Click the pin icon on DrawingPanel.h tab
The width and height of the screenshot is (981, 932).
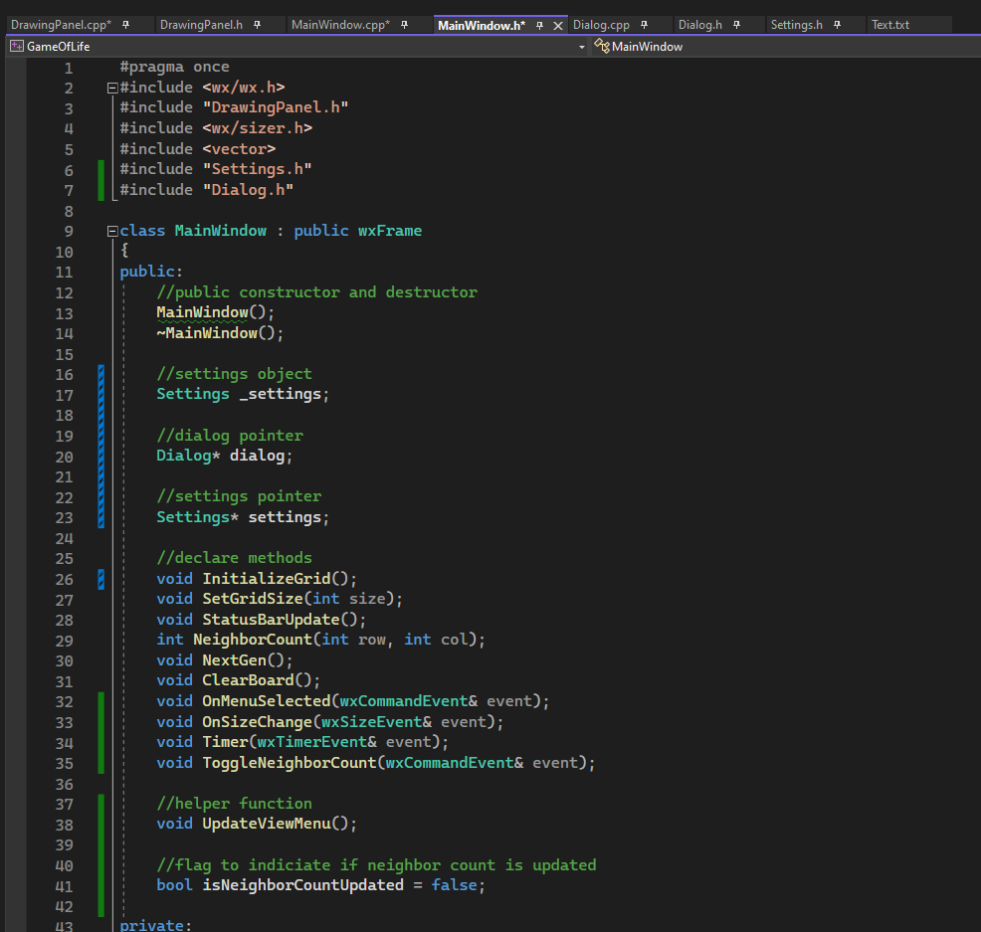[x=257, y=25]
